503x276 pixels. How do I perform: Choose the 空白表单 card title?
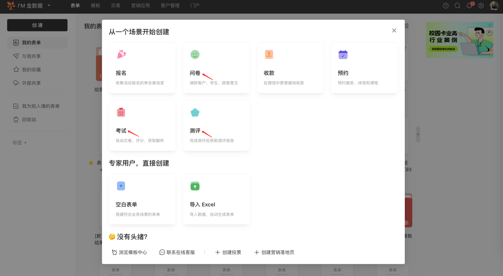tap(126, 205)
